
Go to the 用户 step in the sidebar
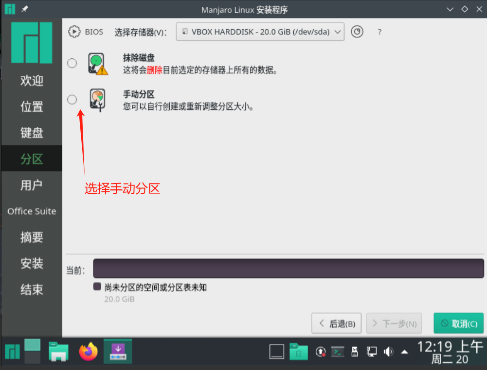[32, 185]
